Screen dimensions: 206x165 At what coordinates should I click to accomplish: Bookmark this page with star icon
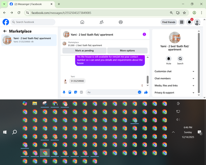pos(184,13)
